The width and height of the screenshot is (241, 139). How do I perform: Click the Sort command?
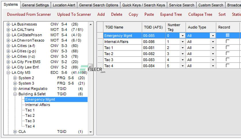(x=222, y=14)
